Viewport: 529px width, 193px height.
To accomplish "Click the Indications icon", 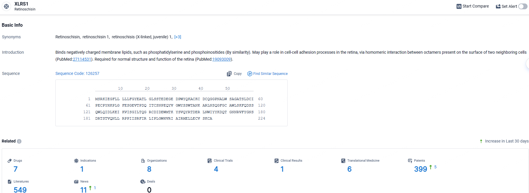I will click(76, 161).
